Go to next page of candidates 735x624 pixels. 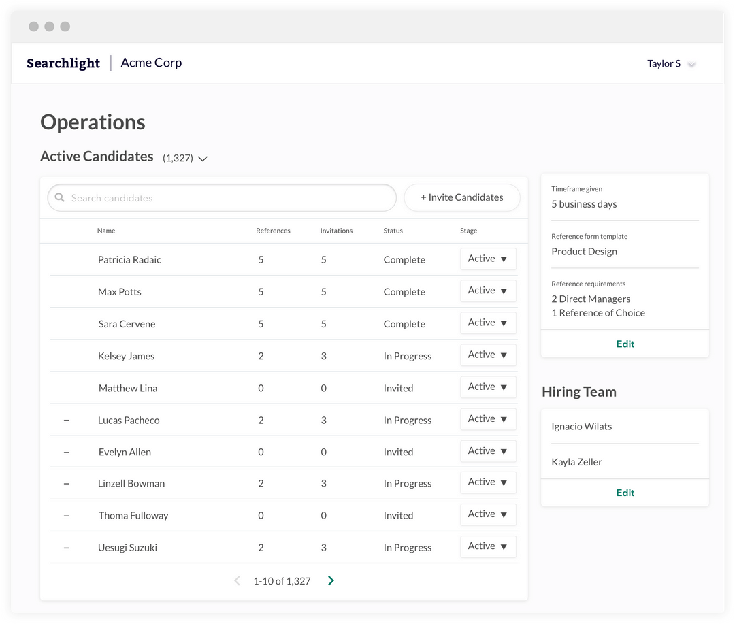(331, 580)
